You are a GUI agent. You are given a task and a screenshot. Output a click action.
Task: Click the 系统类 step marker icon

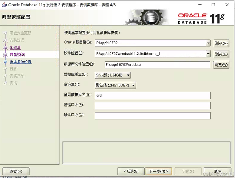click(5, 48)
